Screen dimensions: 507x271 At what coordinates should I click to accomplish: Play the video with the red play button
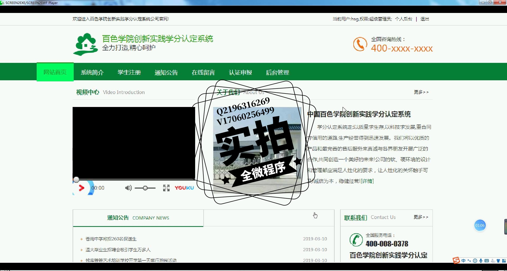tap(82, 188)
